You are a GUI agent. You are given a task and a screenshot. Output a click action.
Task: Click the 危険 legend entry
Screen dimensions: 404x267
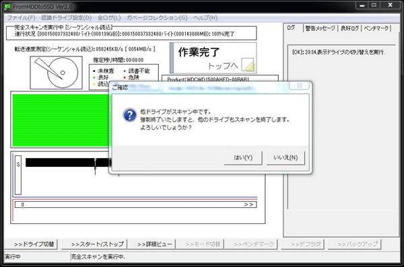pos(132,77)
